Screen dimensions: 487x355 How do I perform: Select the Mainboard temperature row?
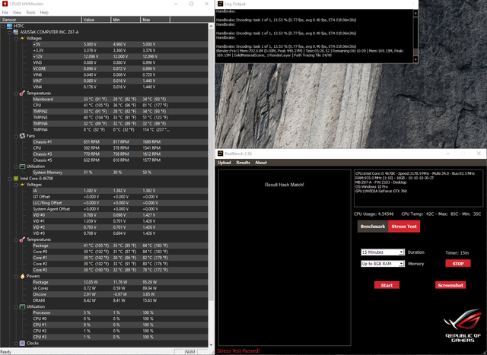click(120, 100)
